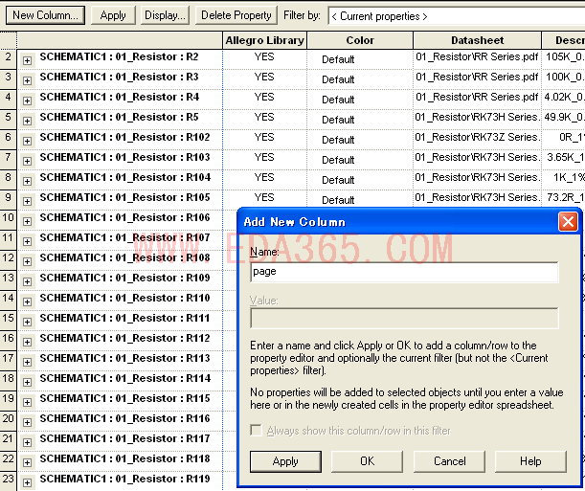The image size is (585, 491).
Task: Click the Color Default cell for R3
Action: [360, 79]
